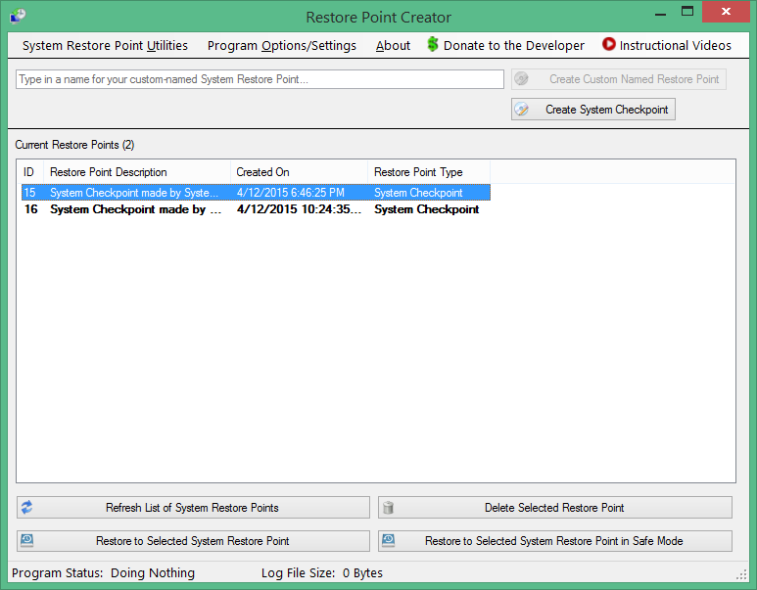Screen dimensions: 757x590
Task: Click the Safe Mode restore button icon
Action: click(389, 541)
